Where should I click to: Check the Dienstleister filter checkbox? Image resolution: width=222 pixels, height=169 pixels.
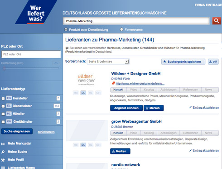tap(3, 106)
